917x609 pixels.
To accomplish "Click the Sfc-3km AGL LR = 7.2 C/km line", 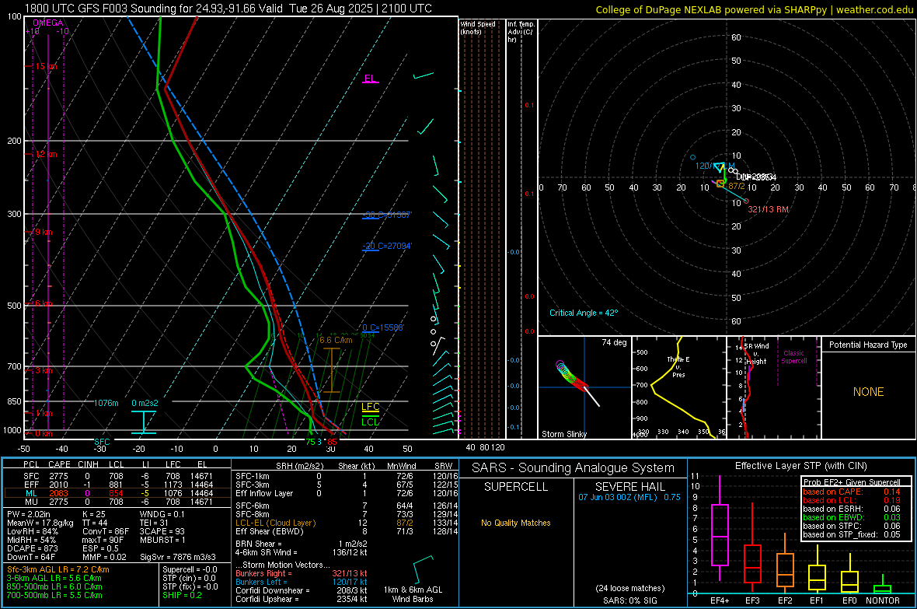I will [x=58, y=569].
